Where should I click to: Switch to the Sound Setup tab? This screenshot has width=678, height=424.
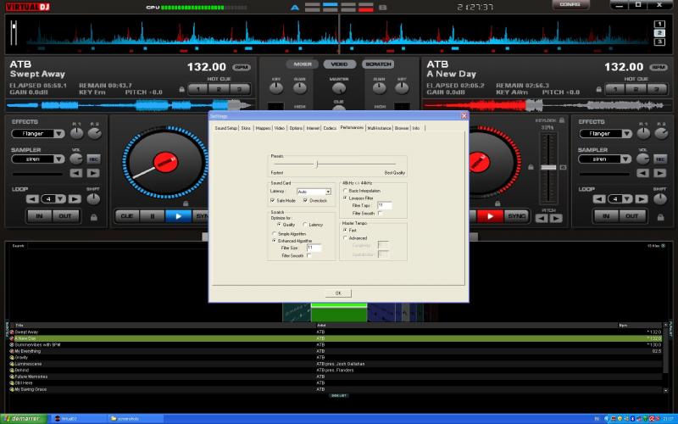tap(225, 127)
